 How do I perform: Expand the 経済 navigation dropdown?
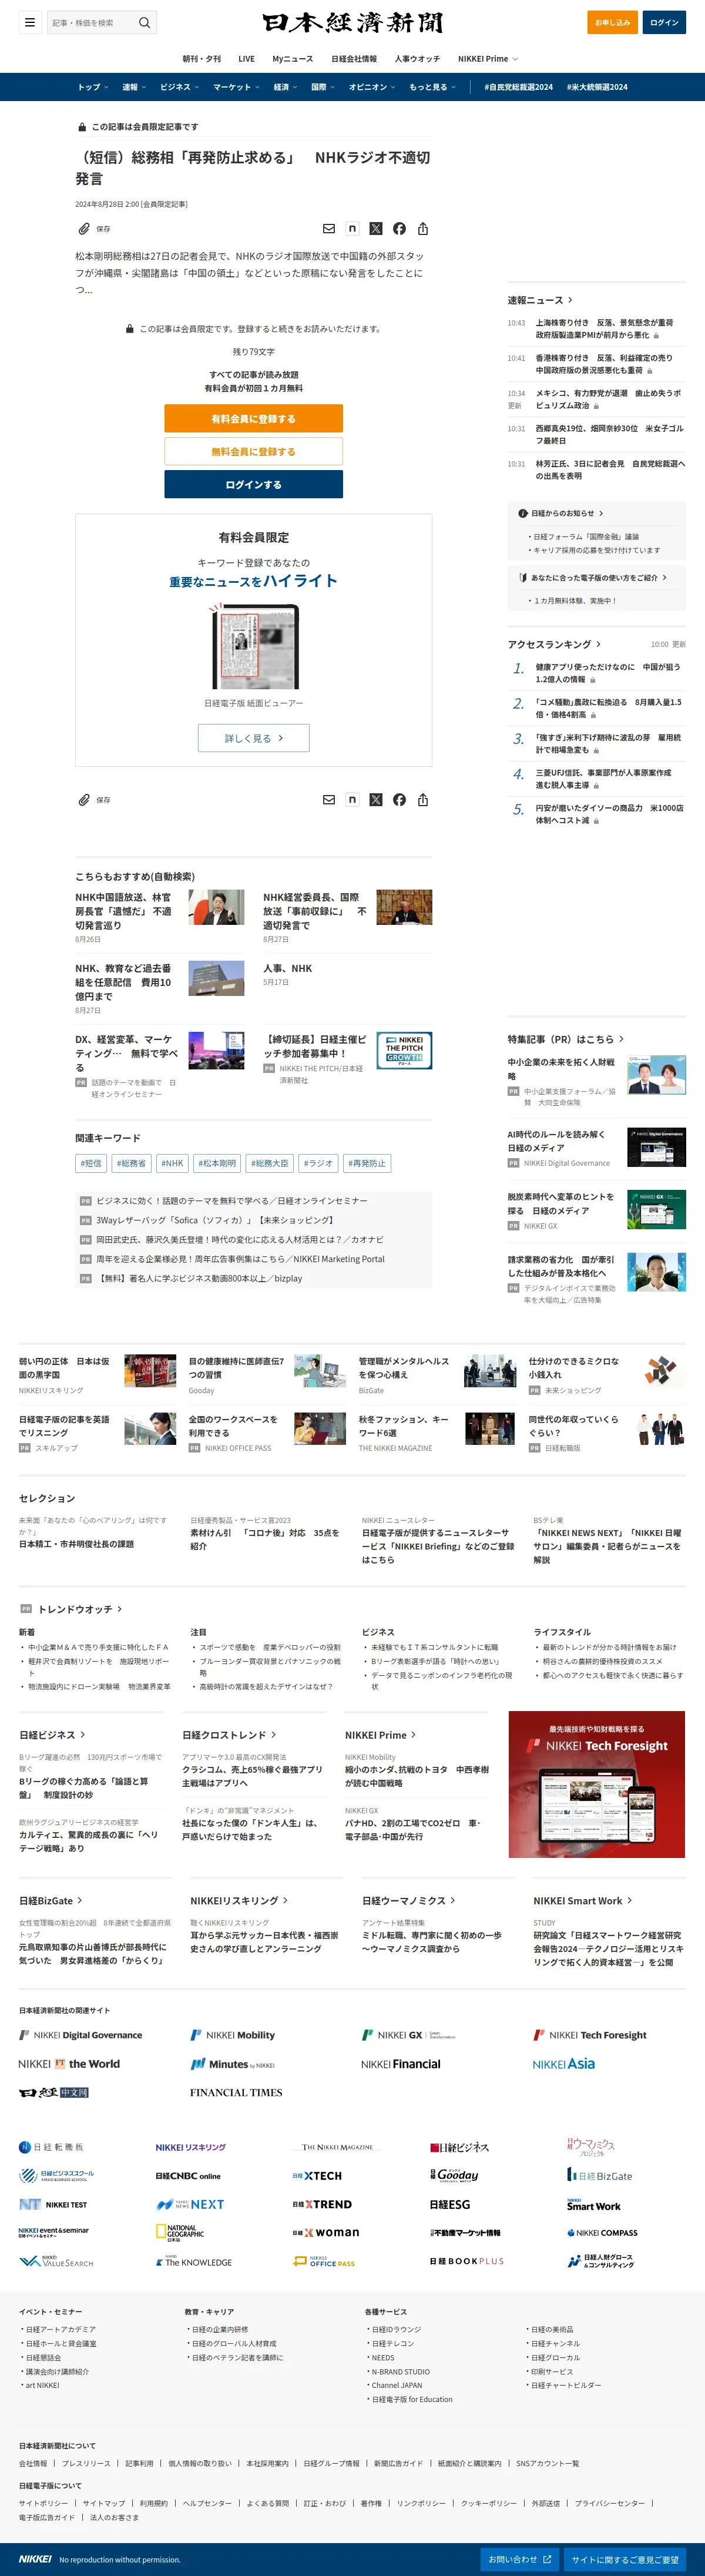click(x=286, y=87)
